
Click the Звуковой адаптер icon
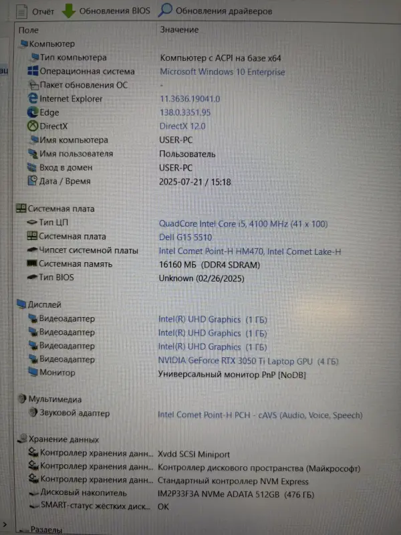[x=33, y=412]
